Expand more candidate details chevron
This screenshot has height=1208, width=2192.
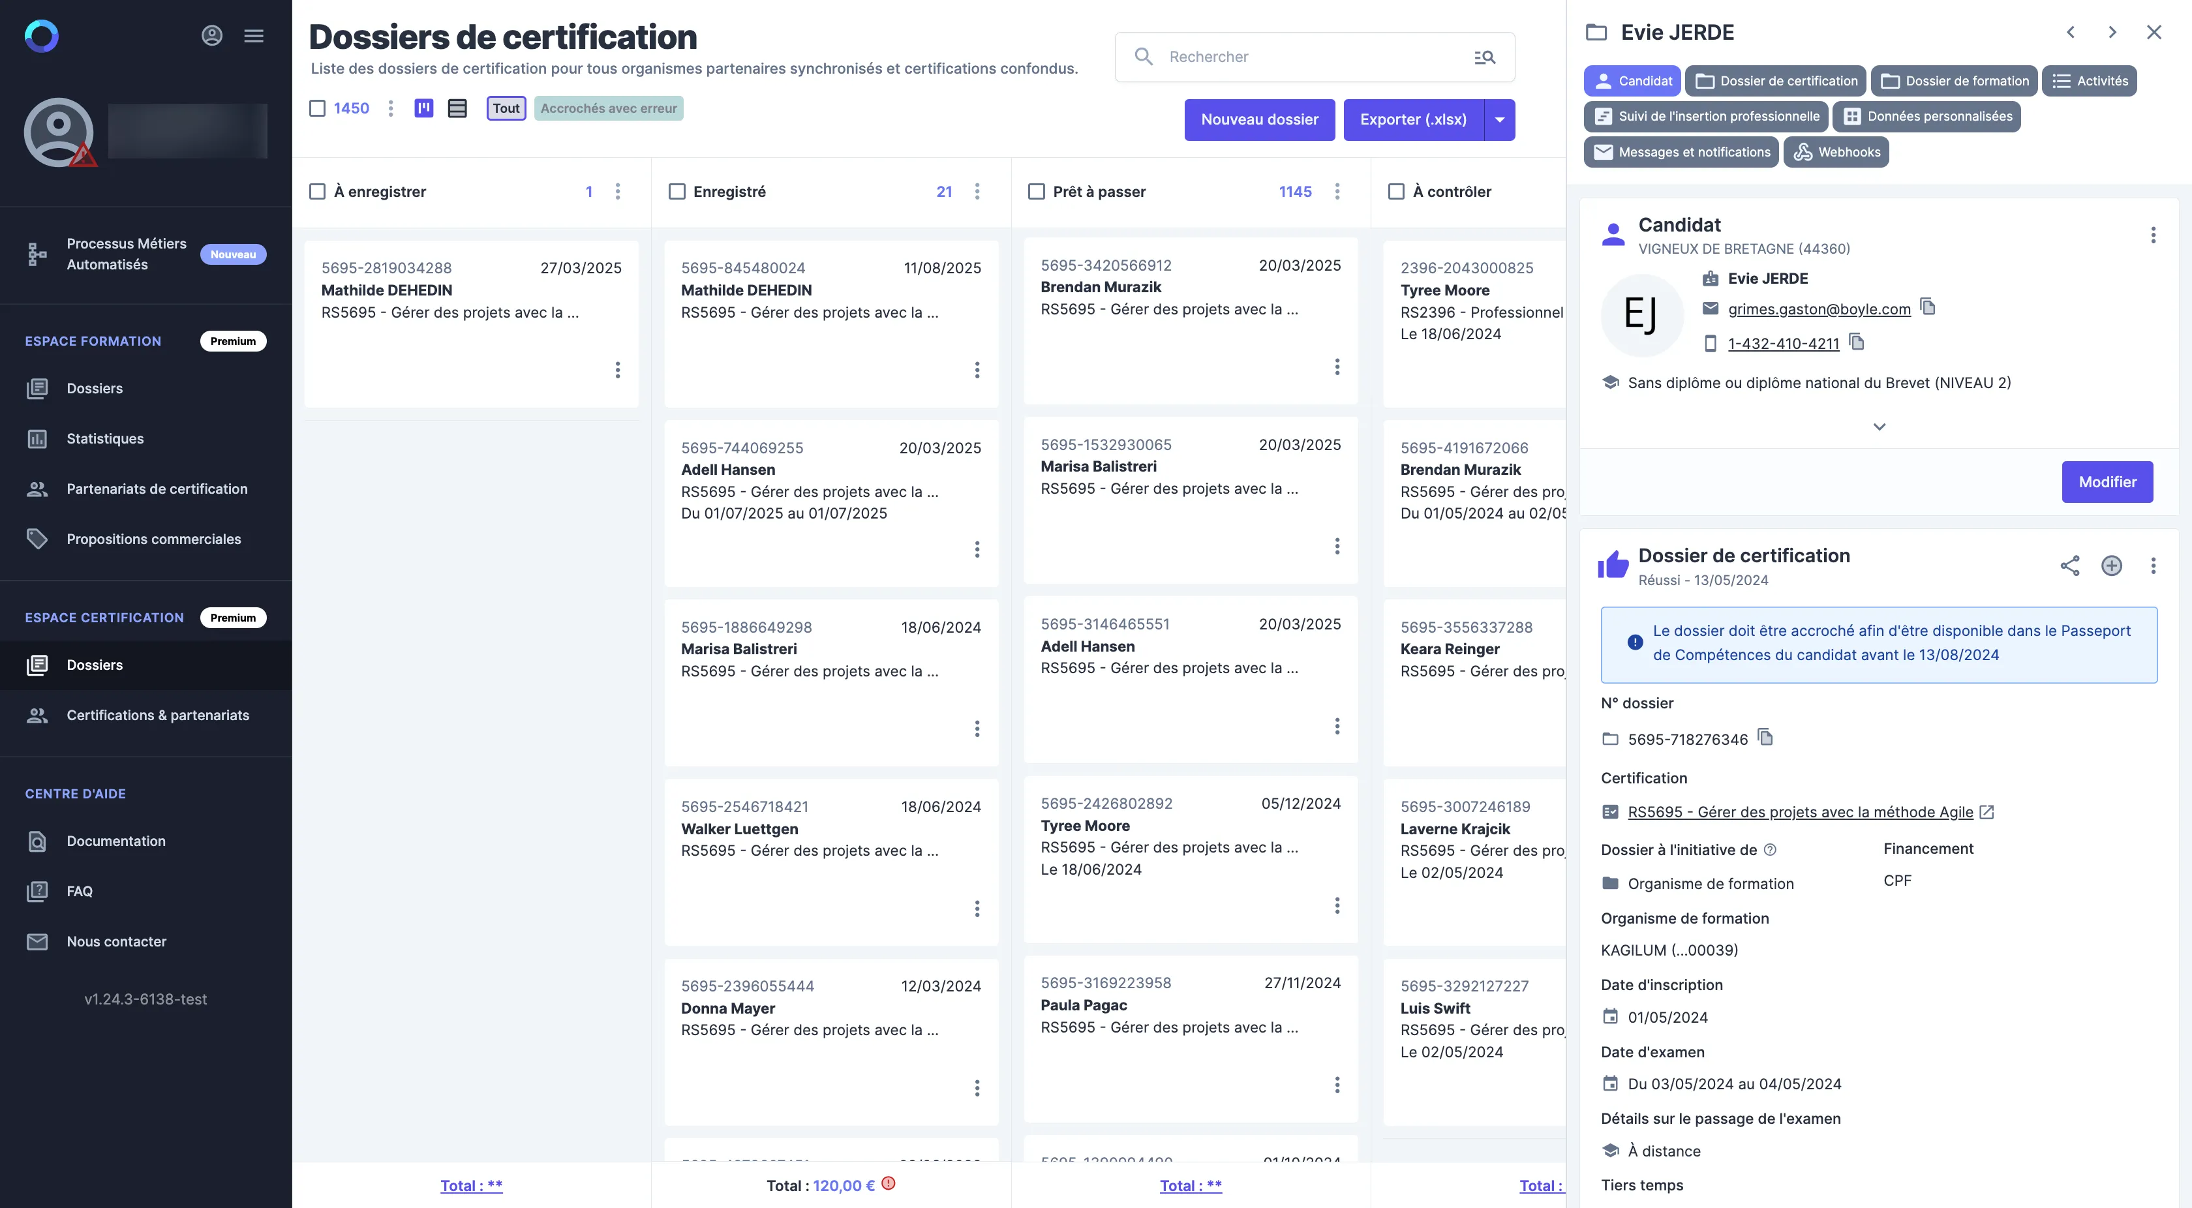1879,427
